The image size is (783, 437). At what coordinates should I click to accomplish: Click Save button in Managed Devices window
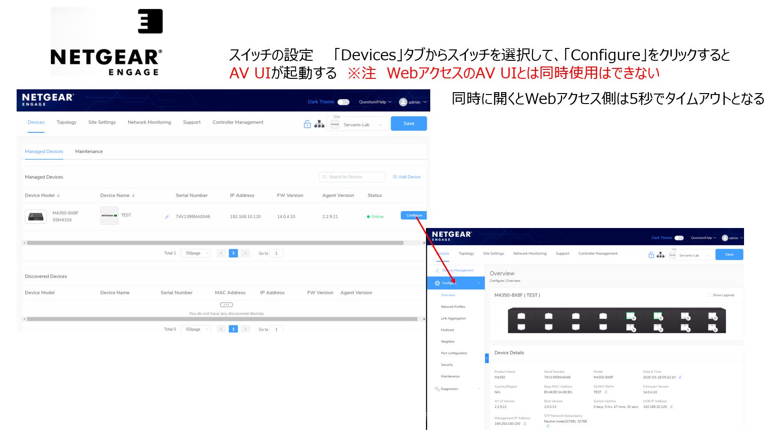click(x=409, y=123)
